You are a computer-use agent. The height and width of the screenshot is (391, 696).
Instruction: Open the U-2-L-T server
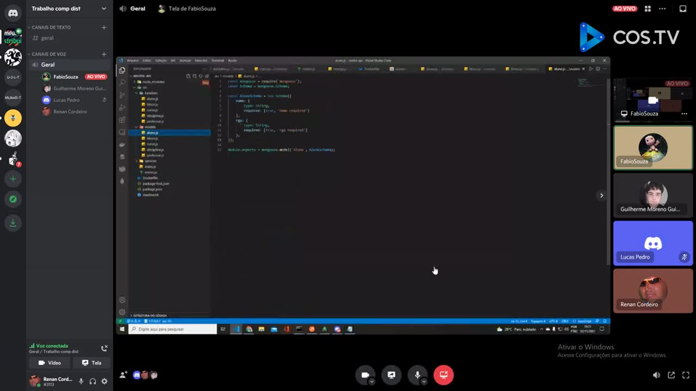pyautogui.click(x=13, y=77)
